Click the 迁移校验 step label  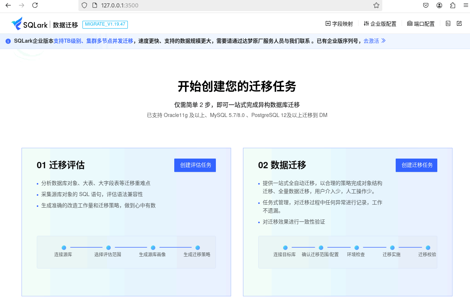click(427, 255)
